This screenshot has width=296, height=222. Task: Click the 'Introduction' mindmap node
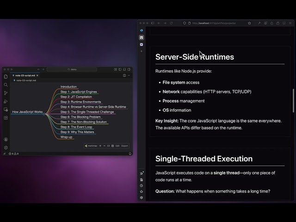tap(68, 87)
